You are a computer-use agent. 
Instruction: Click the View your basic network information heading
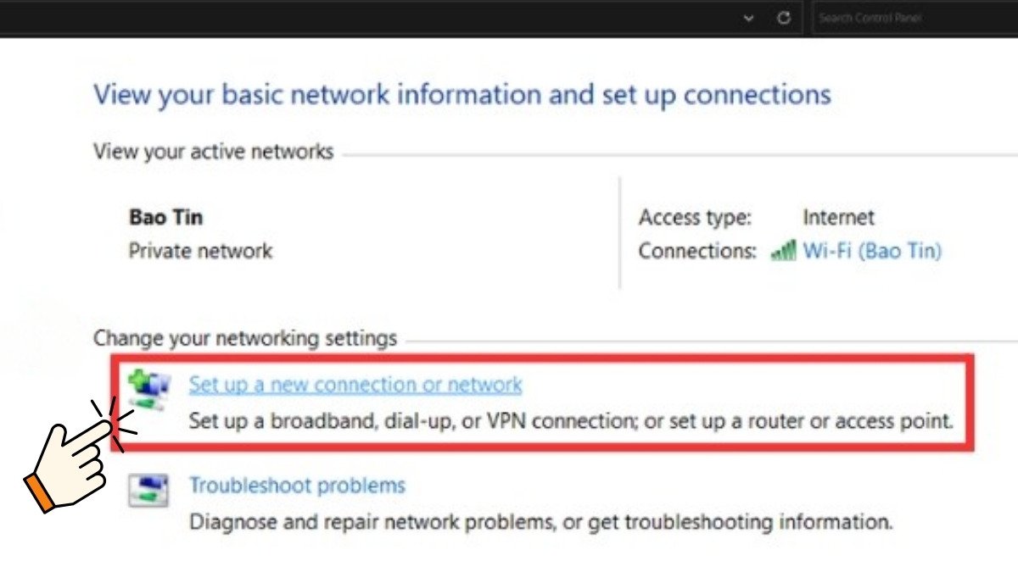coord(462,94)
